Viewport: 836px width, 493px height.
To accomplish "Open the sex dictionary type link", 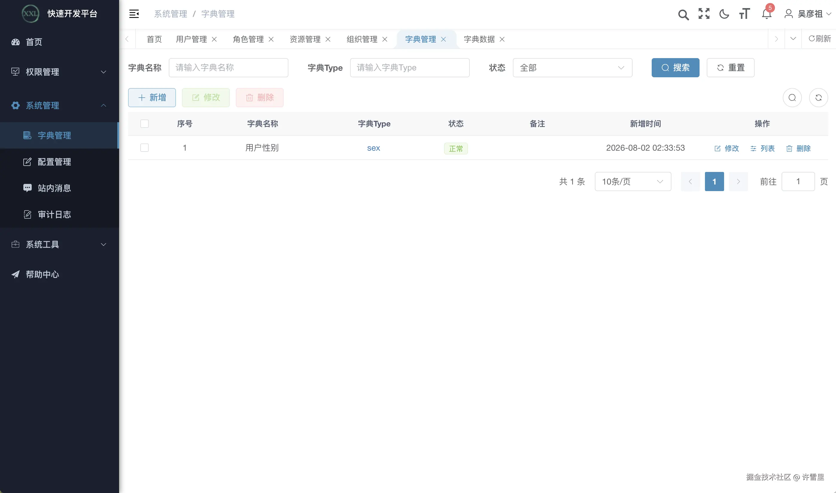I will tap(373, 148).
